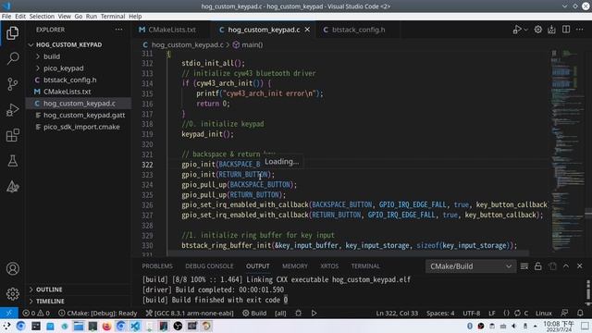Launch the target with status bar play icon
This screenshot has height=333, width=592.
point(314,313)
